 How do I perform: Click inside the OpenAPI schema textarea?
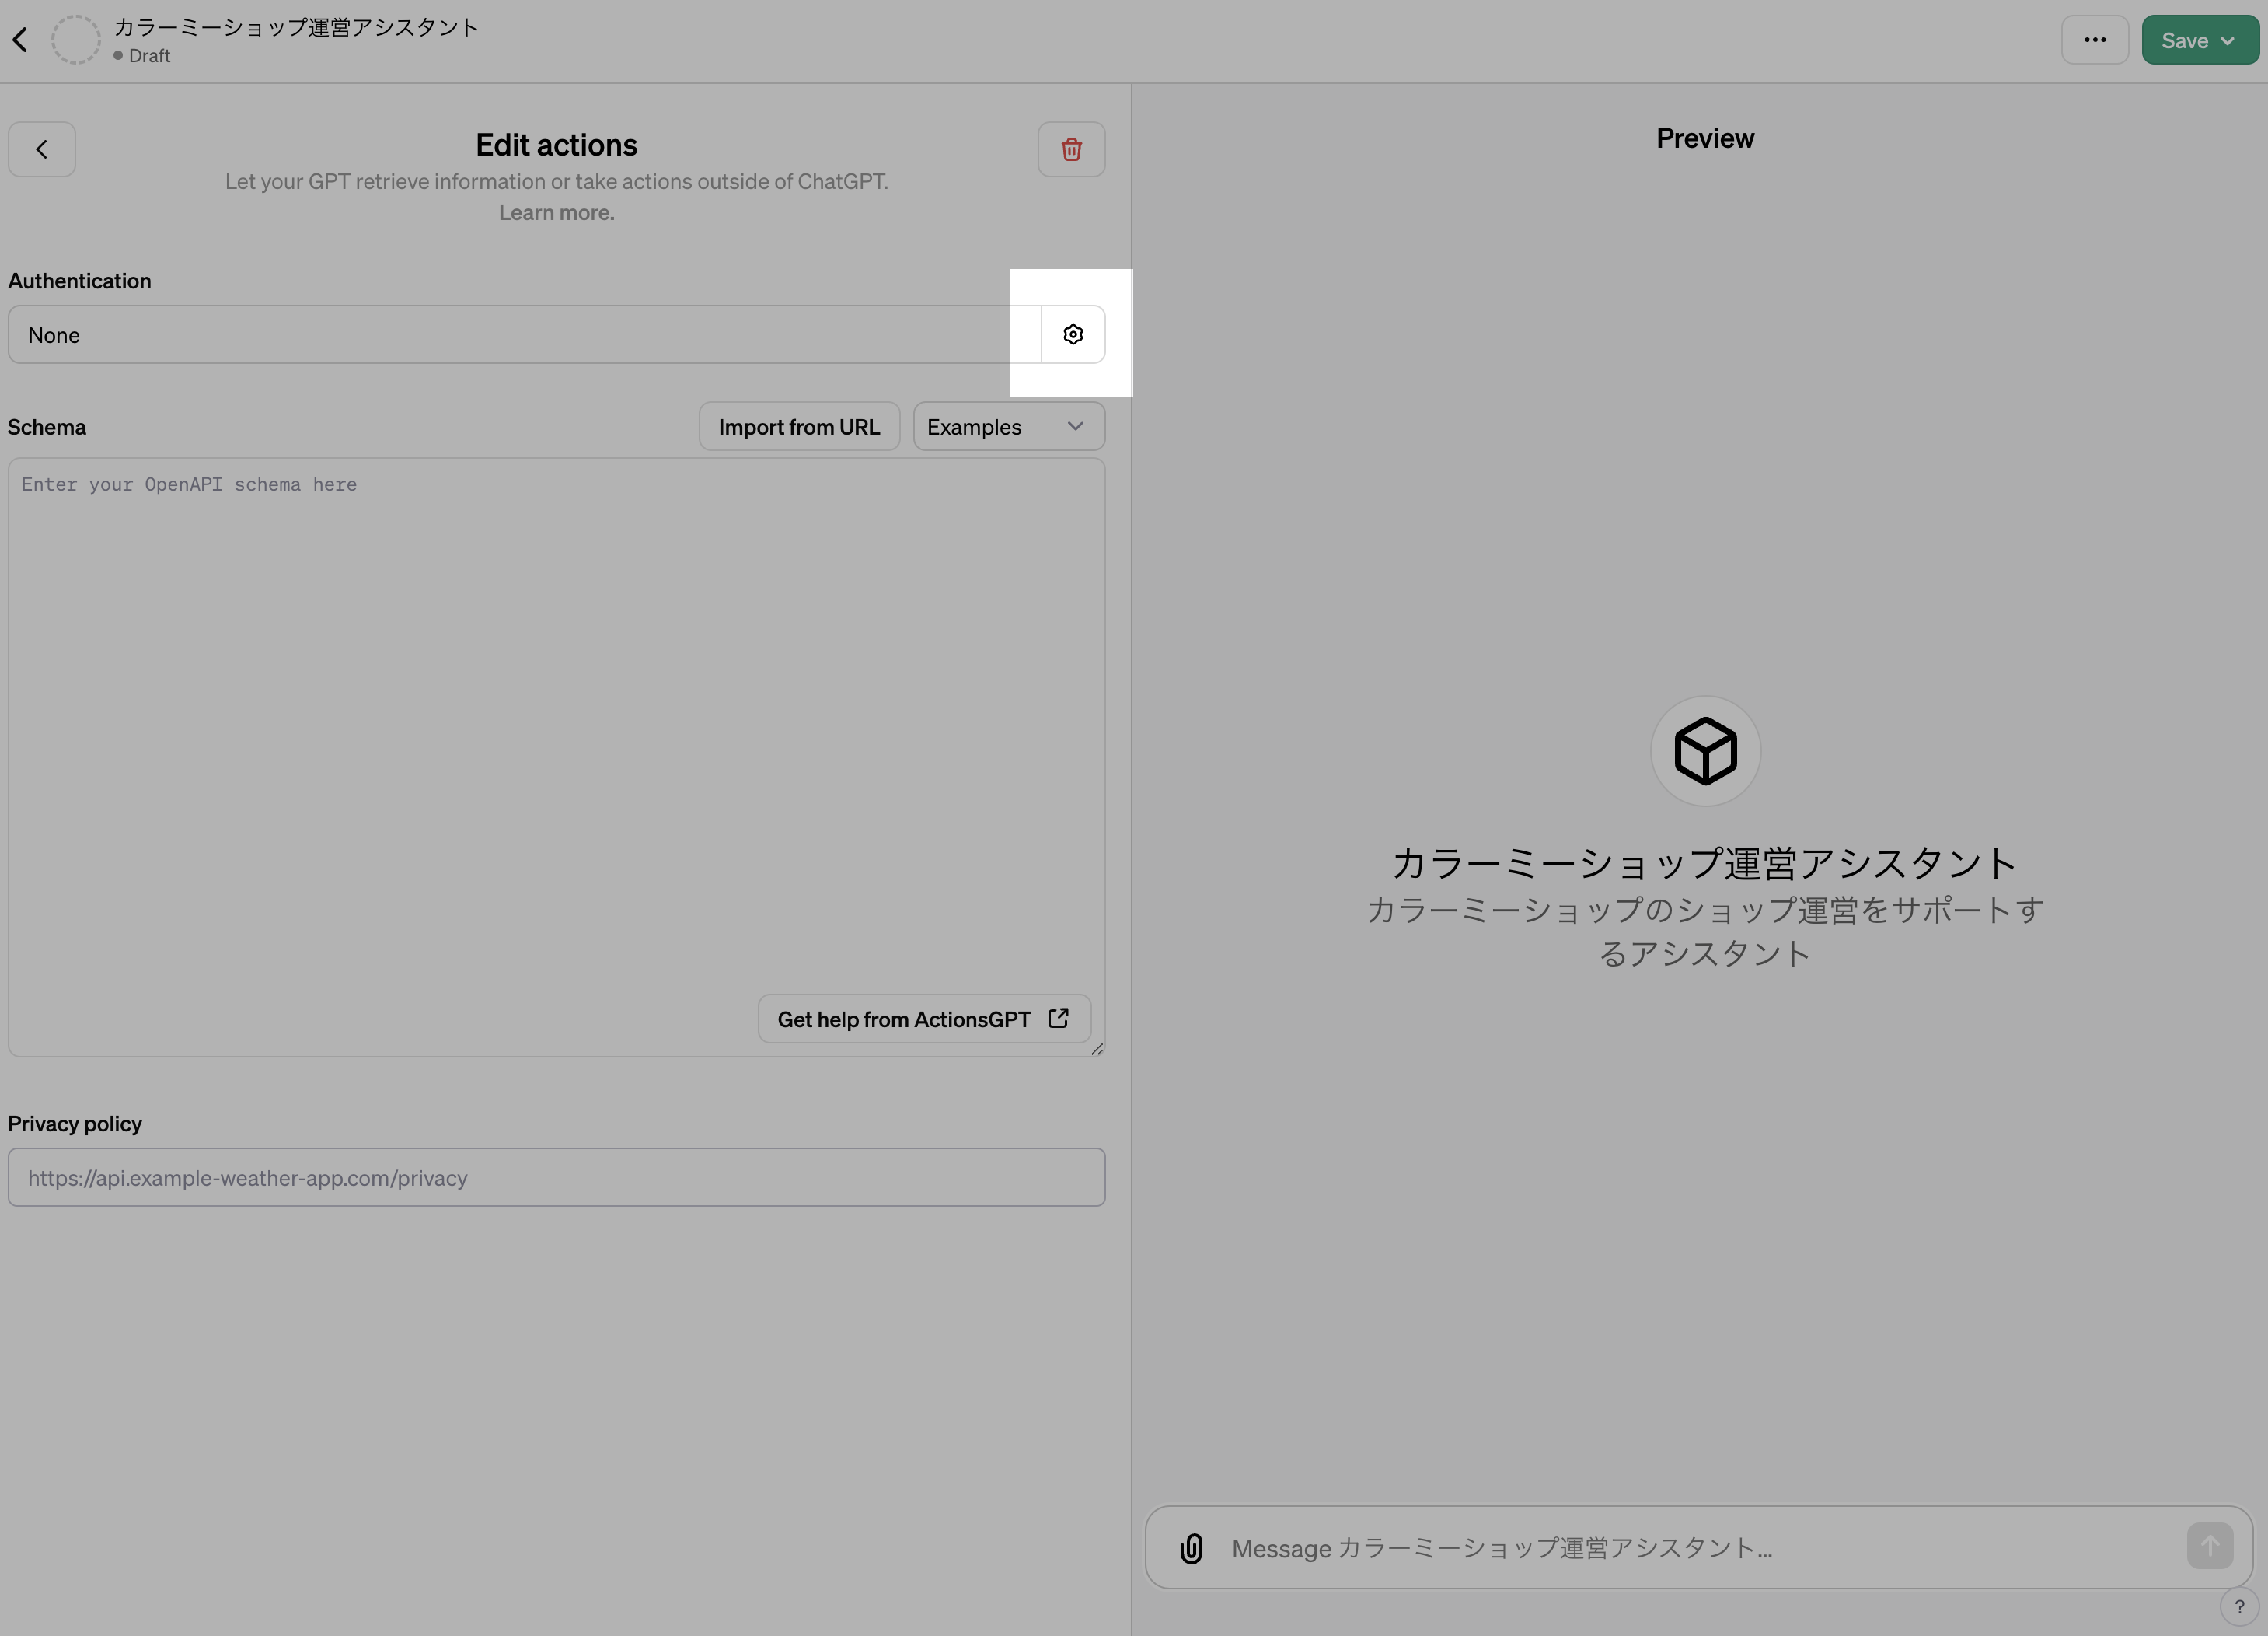[x=556, y=701]
